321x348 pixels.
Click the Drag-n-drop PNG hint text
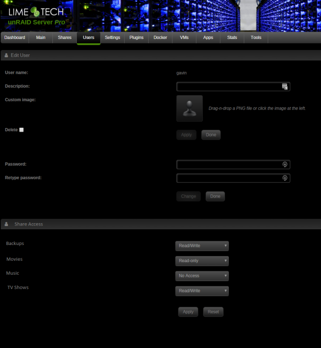click(x=257, y=108)
